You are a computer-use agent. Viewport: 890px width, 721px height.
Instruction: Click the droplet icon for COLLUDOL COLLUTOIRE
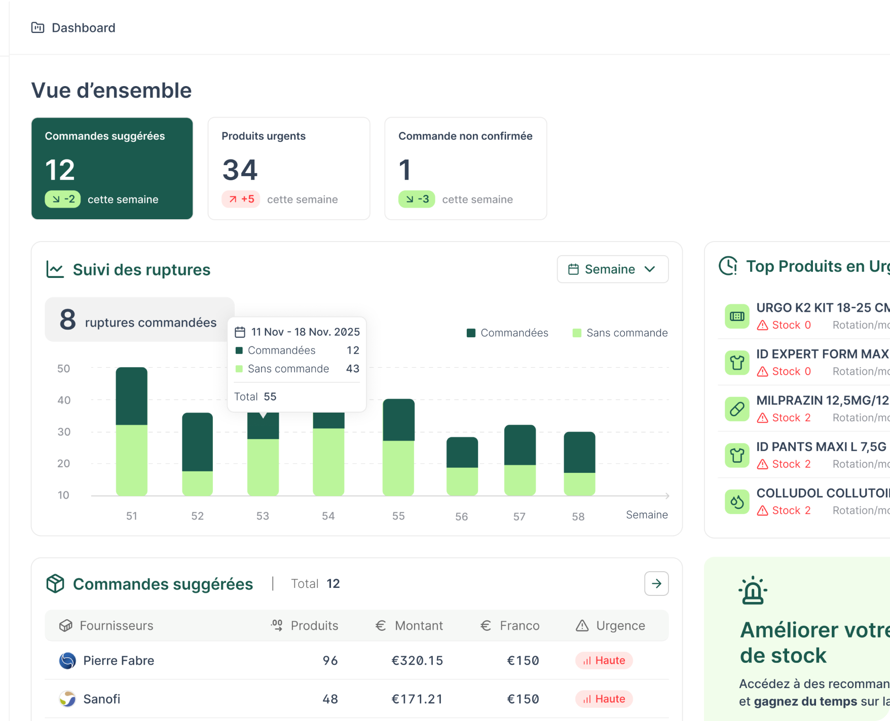click(x=737, y=501)
